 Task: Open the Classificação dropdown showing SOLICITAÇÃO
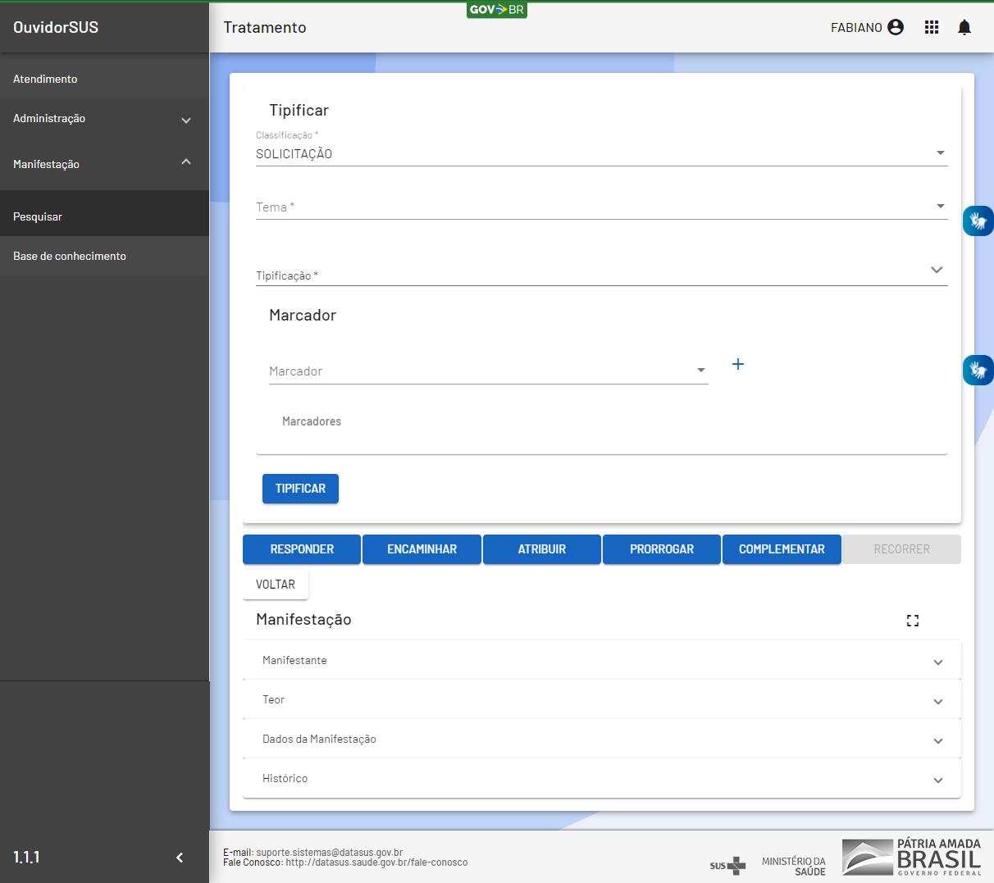pos(601,153)
